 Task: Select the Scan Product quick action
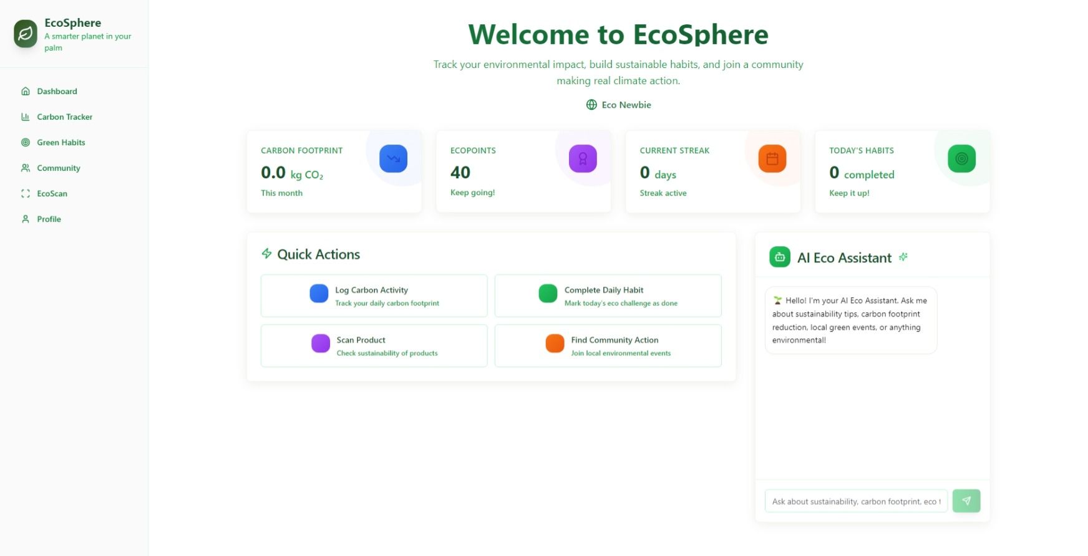point(374,345)
